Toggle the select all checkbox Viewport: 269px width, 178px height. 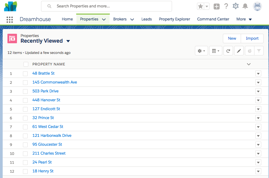(x=26, y=64)
